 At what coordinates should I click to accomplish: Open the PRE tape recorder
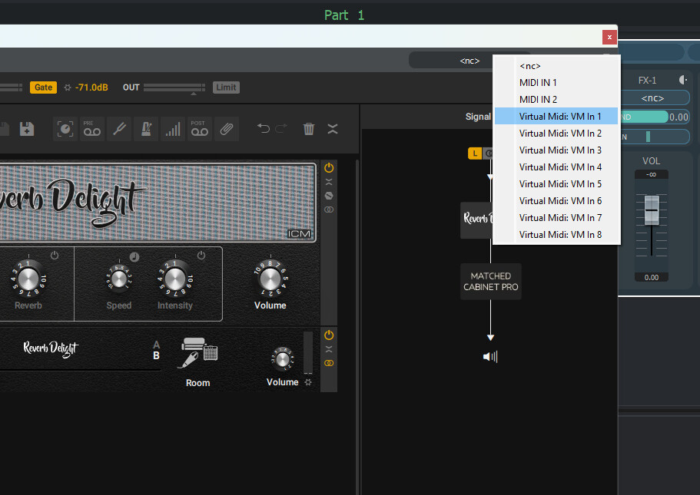(x=92, y=129)
